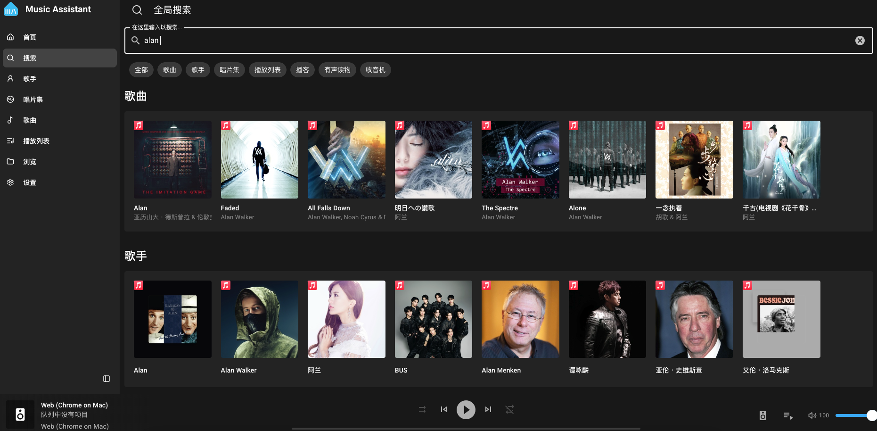Filter results by 唱片集 chip
This screenshot has height=431, width=877.
point(229,70)
